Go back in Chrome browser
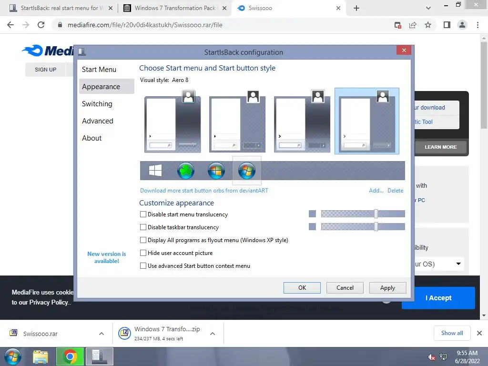Viewport: 488px width, 366px height. [10, 25]
